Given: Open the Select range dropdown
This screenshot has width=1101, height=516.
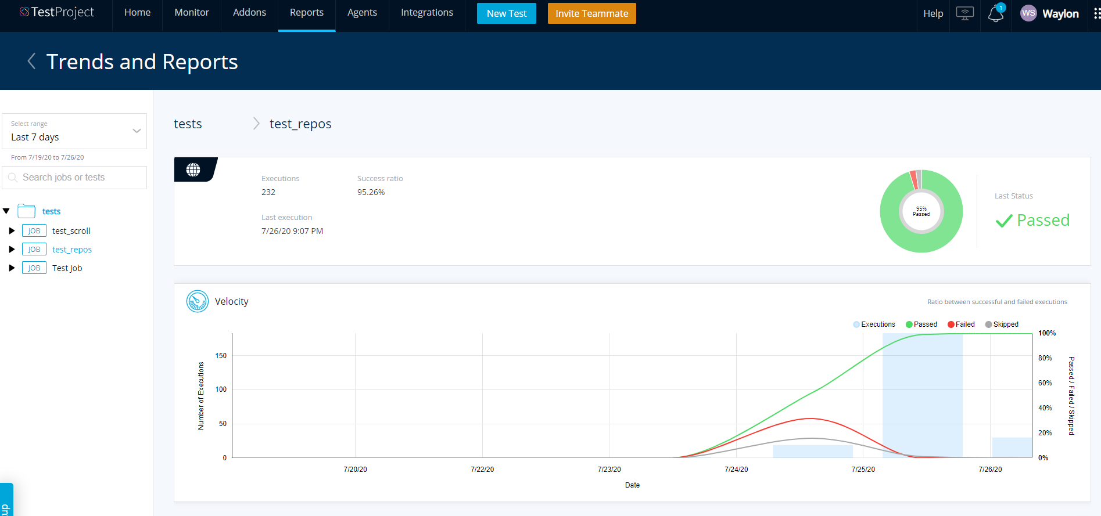Looking at the screenshot, I should coord(74,131).
